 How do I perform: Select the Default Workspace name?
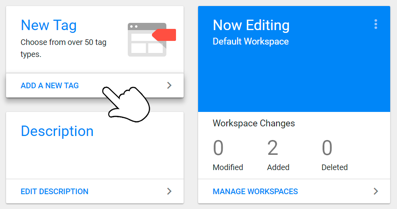click(251, 41)
